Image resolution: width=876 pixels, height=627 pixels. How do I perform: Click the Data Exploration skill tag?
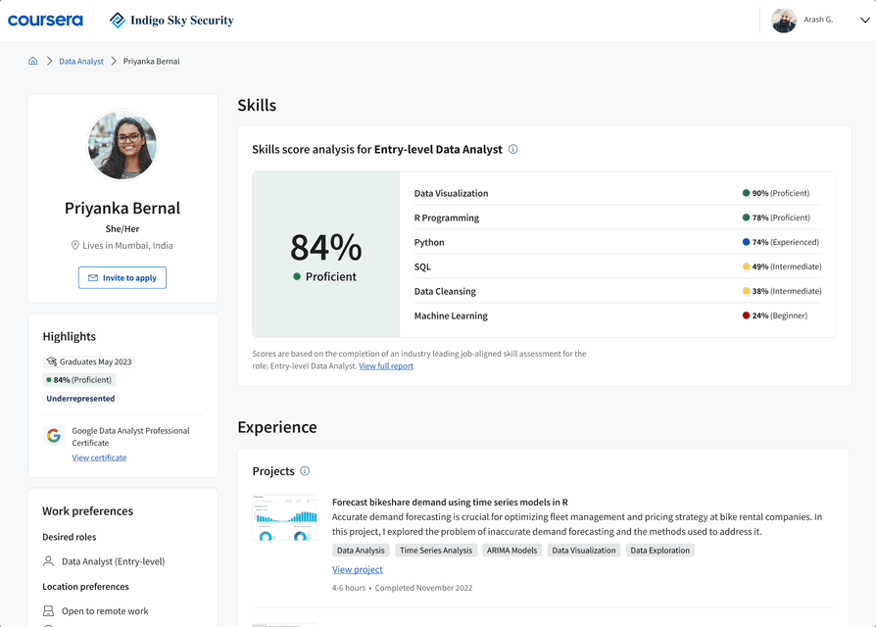pos(660,551)
